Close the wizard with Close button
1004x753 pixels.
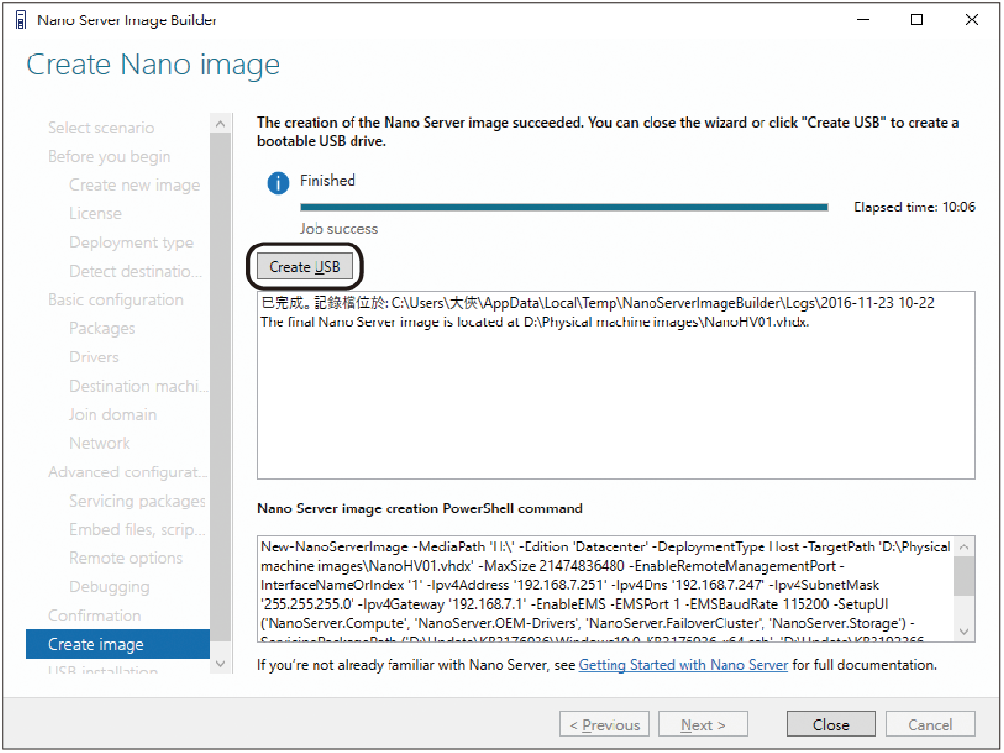(x=831, y=724)
